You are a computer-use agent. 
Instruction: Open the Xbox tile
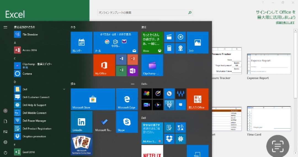tap(152, 42)
